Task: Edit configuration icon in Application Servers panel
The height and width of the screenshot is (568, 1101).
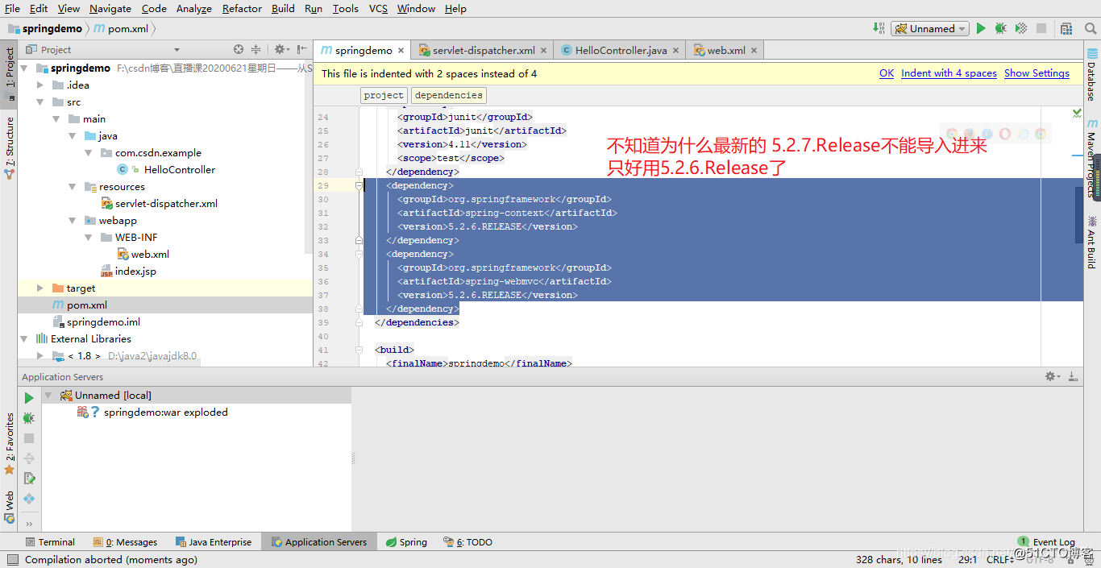Action: pyautogui.click(x=29, y=479)
